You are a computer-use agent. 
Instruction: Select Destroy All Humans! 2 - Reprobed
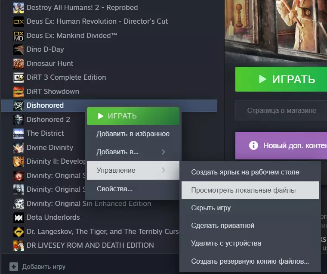[82, 7]
